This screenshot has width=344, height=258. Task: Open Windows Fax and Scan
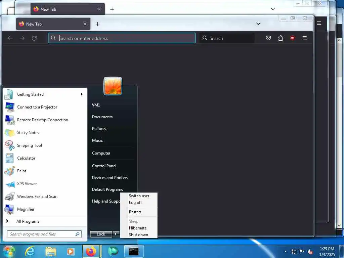coord(45,196)
